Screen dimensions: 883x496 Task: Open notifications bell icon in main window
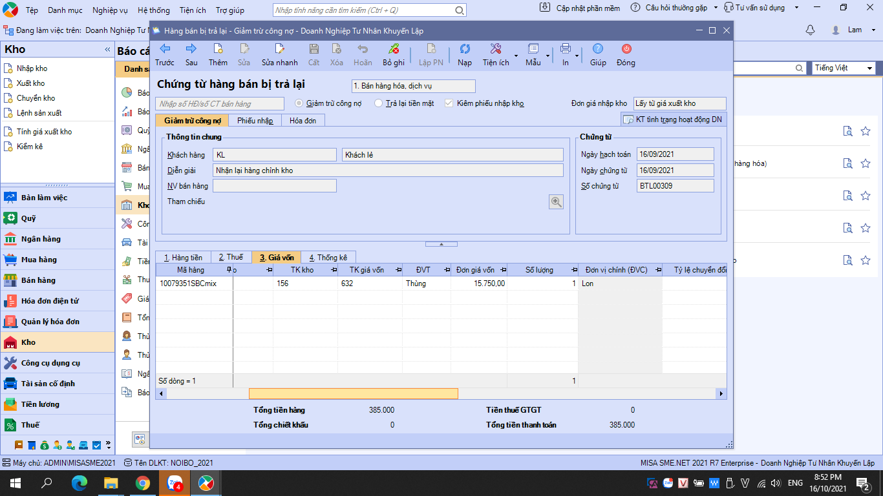(x=810, y=30)
